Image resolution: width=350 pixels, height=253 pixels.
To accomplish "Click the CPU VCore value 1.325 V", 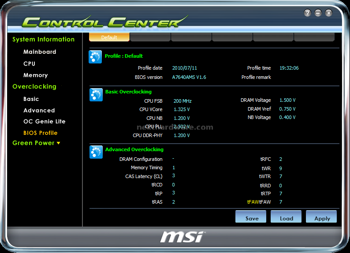I will pyautogui.click(x=182, y=110).
